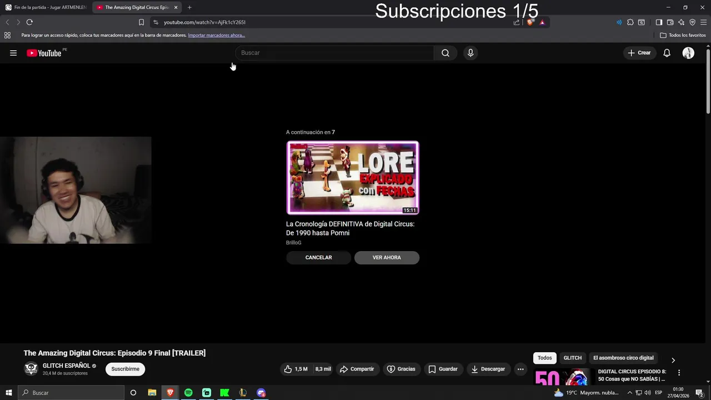Image resolution: width=711 pixels, height=400 pixels.
Task: Subscribe with the Suscribirme button
Action: [126, 369]
